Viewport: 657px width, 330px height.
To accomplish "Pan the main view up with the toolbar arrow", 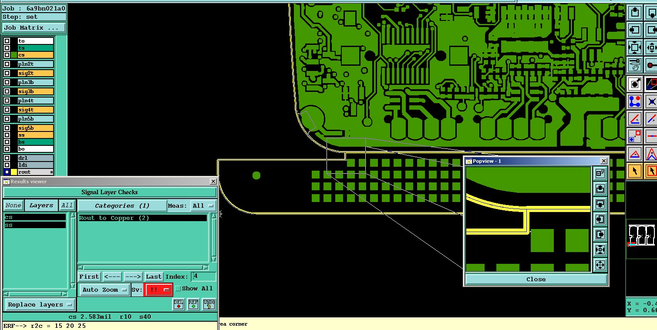I will pos(635,12).
